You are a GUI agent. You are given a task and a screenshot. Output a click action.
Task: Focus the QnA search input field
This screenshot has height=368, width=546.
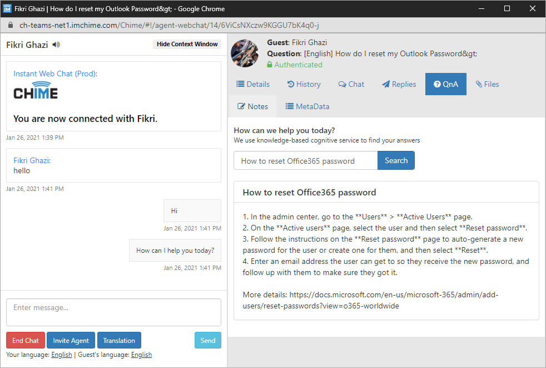(306, 160)
